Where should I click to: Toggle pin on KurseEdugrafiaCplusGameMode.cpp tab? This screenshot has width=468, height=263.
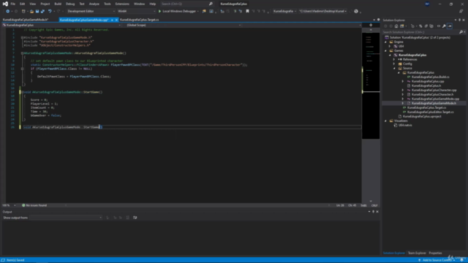point(112,20)
